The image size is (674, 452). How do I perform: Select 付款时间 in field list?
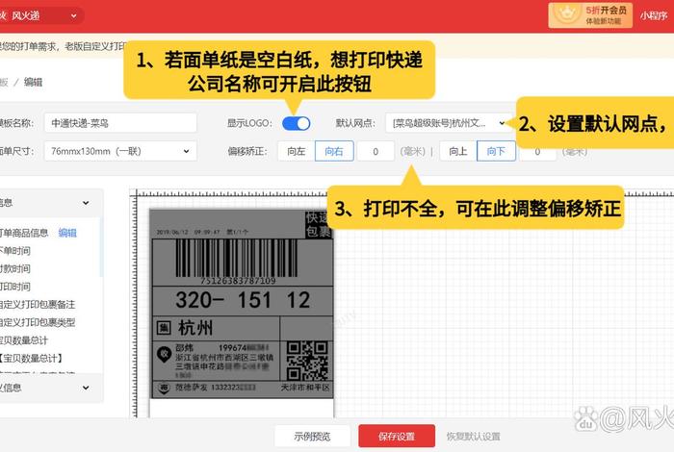(x=15, y=268)
